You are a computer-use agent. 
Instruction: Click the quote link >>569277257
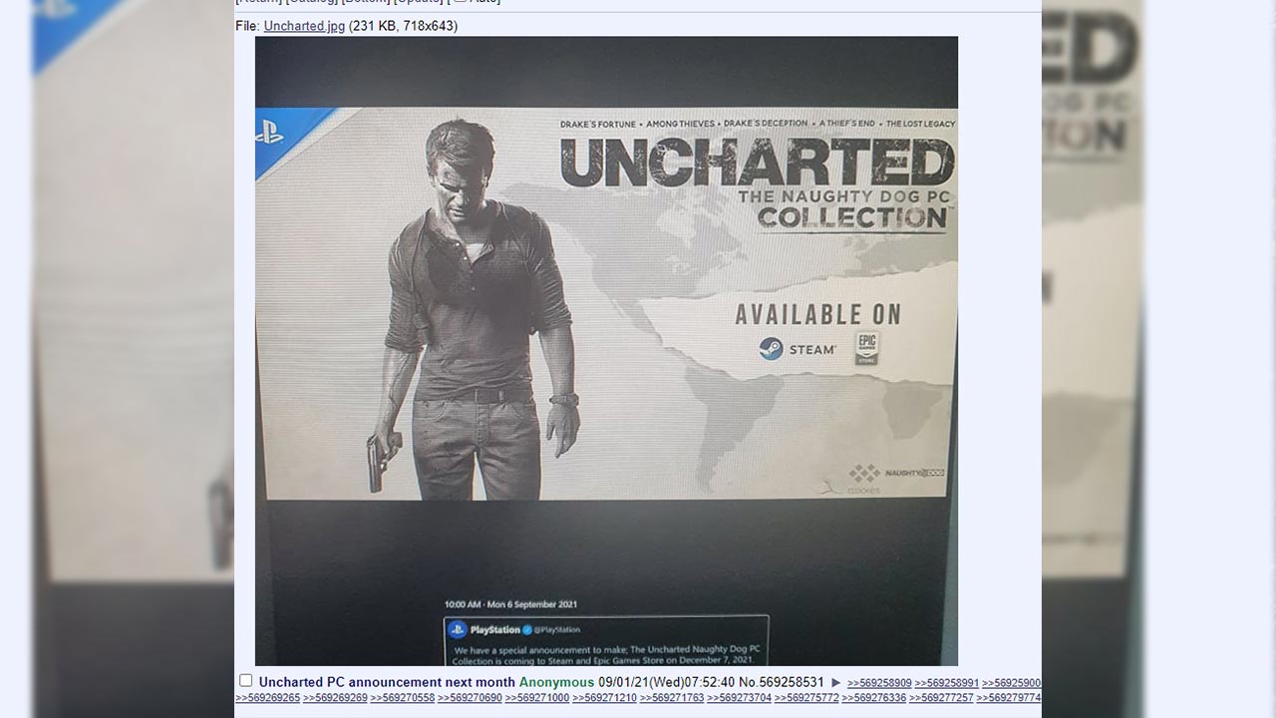(940, 698)
